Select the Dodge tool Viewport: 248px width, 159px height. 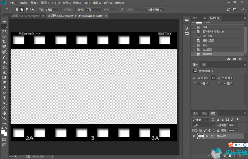point(4,87)
